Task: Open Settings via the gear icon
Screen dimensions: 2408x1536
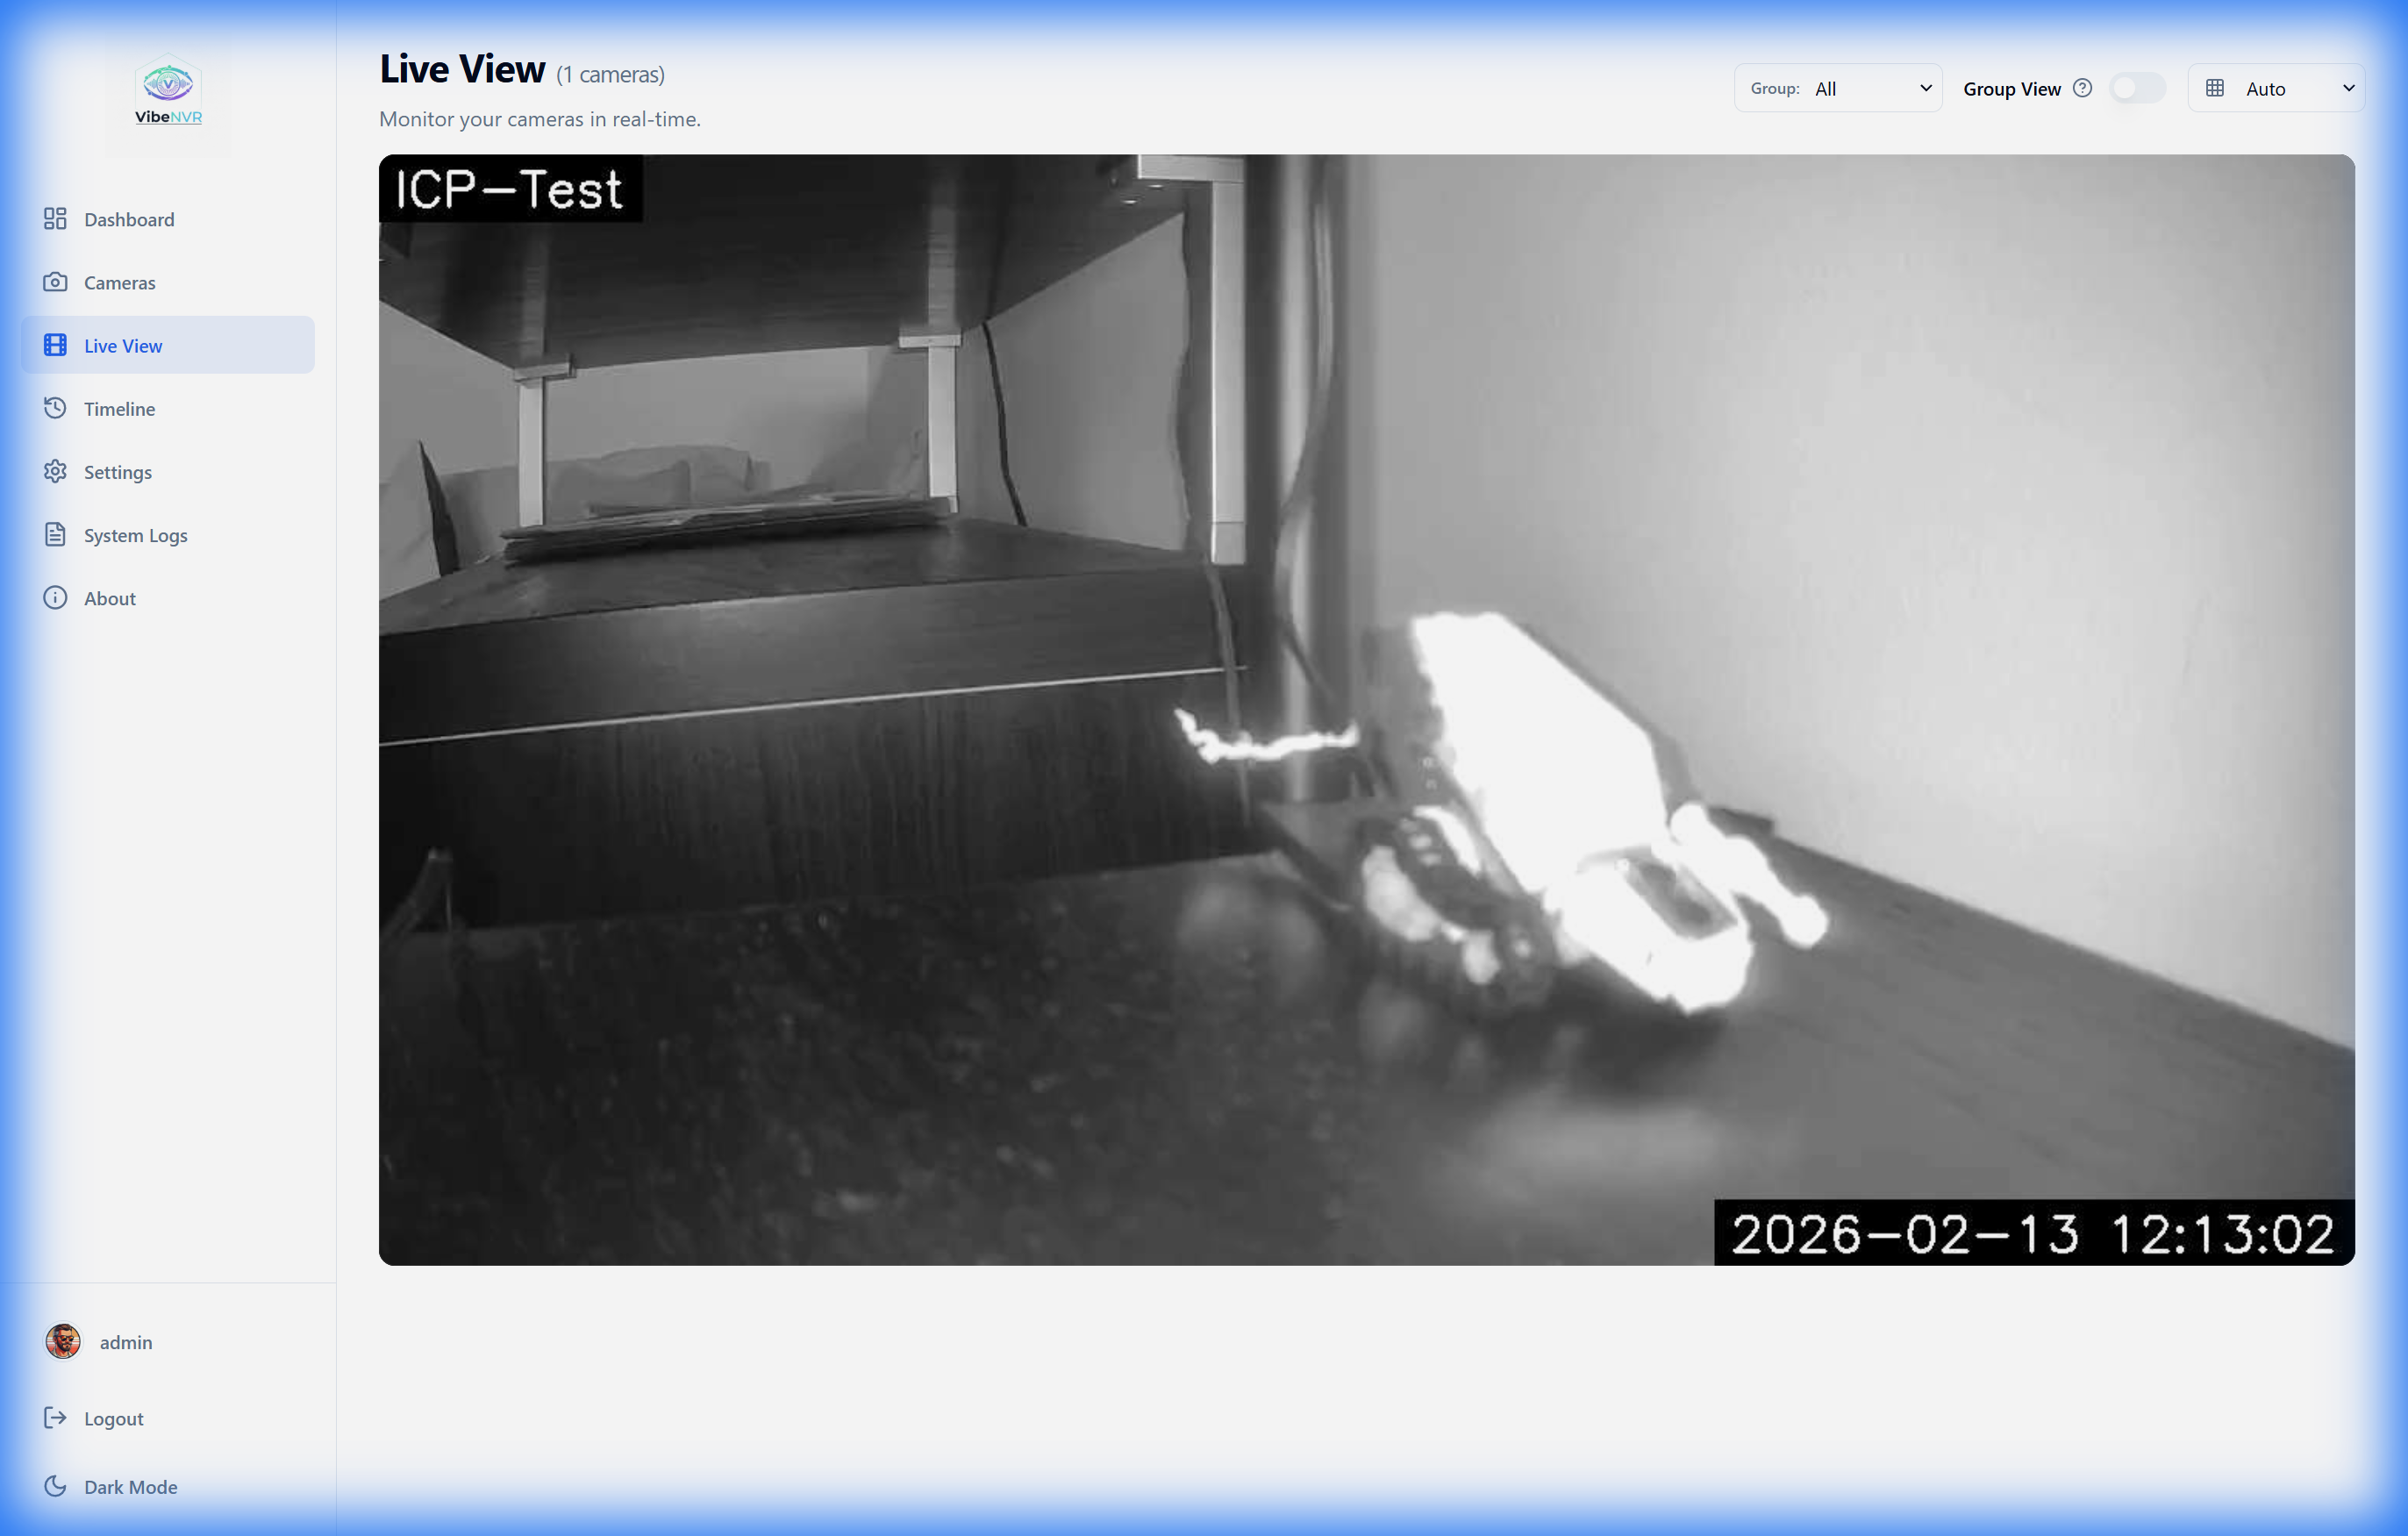Action: tap(56, 471)
